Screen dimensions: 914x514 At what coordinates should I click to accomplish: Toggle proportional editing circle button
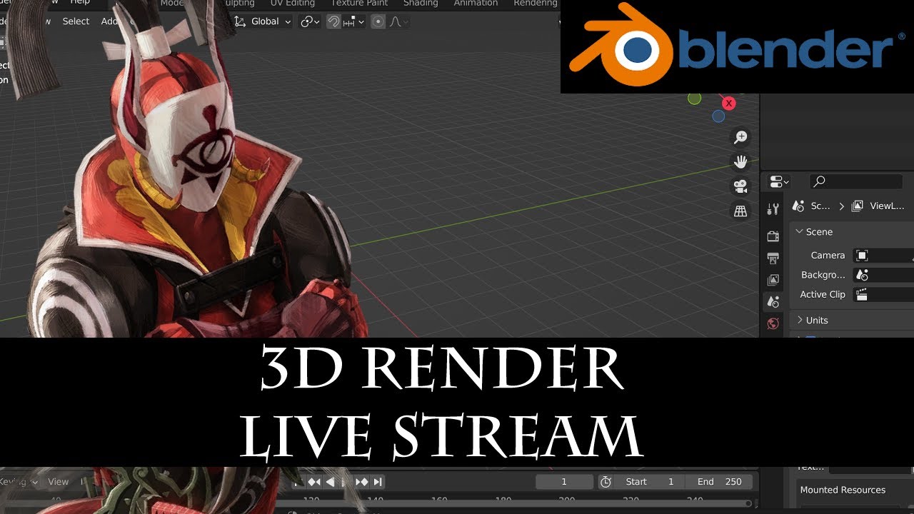tap(378, 21)
